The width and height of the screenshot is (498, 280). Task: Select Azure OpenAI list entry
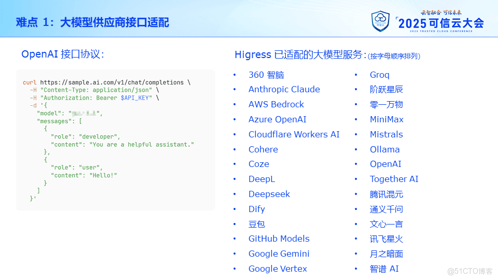click(x=278, y=119)
